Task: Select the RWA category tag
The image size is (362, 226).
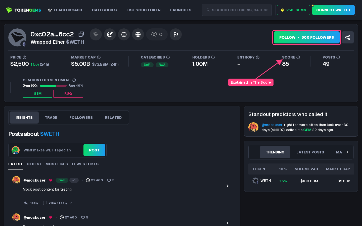Action: [x=162, y=65]
